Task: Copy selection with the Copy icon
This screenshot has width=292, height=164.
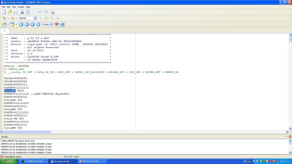Action: [x=28, y=12]
